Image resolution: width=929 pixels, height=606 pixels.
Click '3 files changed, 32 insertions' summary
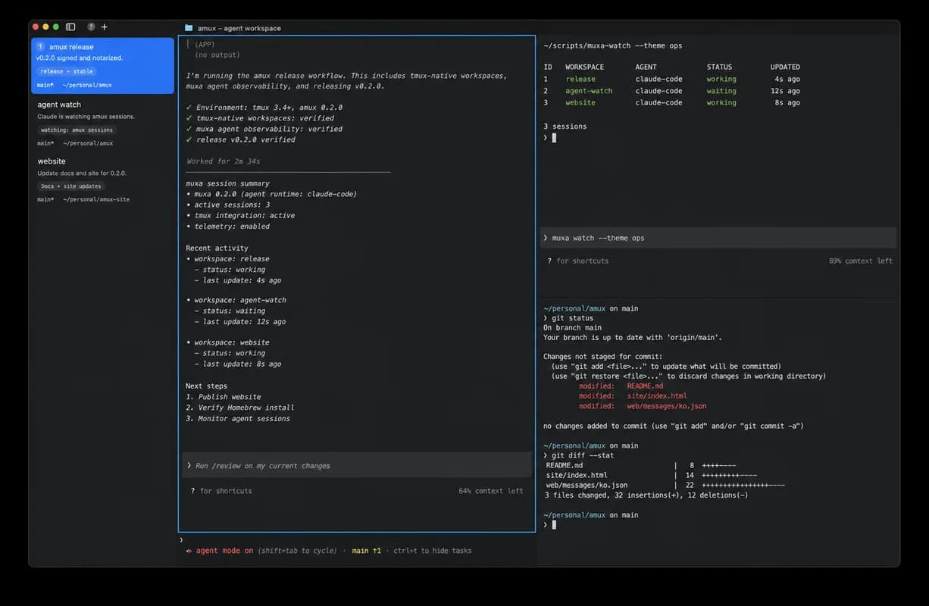pos(646,495)
